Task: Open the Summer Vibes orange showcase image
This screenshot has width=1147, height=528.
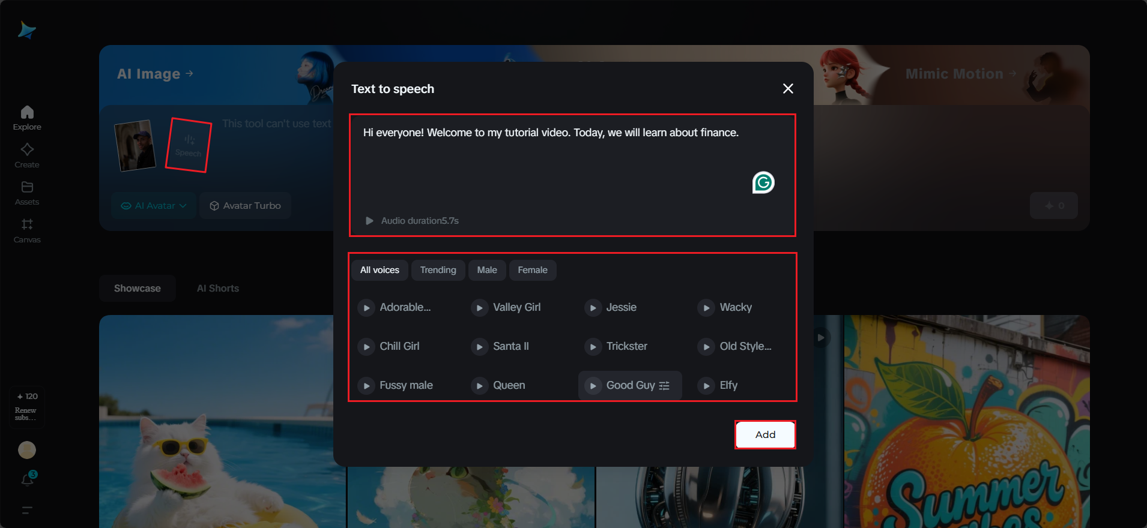Action: click(x=967, y=421)
